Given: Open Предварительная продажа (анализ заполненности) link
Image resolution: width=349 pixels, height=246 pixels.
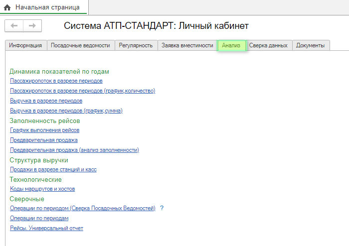Looking at the screenshot, I should click(74, 150).
